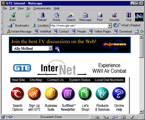Image resolution: width=145 pixels, height=120 pixels.
Task: Go to the Home page icon
Action: (56, 15)
